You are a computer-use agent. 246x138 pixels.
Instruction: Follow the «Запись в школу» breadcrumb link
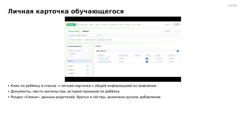coord(73,31)
